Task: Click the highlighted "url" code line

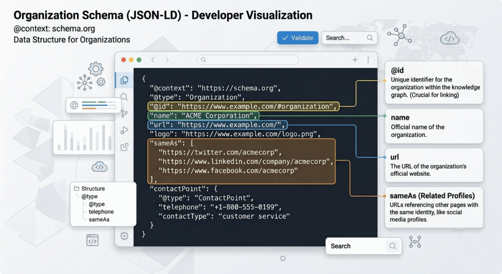Action: coord(217,125)
